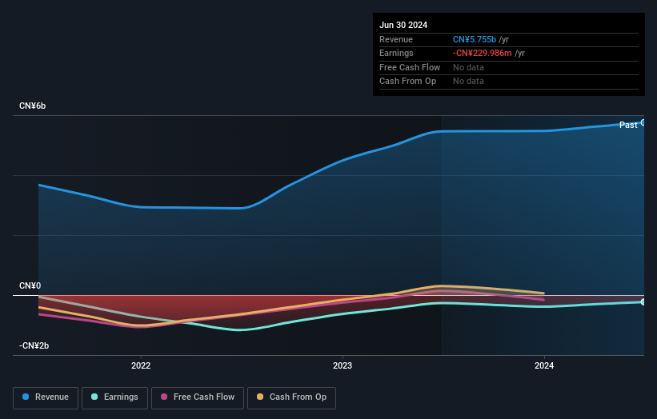
Task: Click the Jun 30 2024 tooltip date
Action: [x=403, y=25]
